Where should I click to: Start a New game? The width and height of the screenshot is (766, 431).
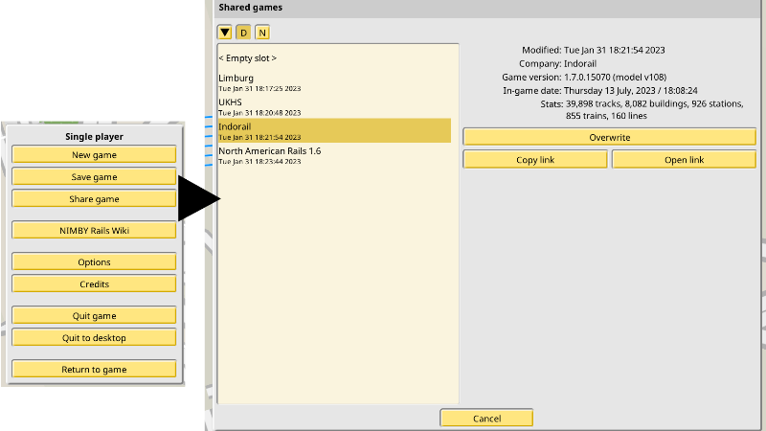(x=94, y=155)
